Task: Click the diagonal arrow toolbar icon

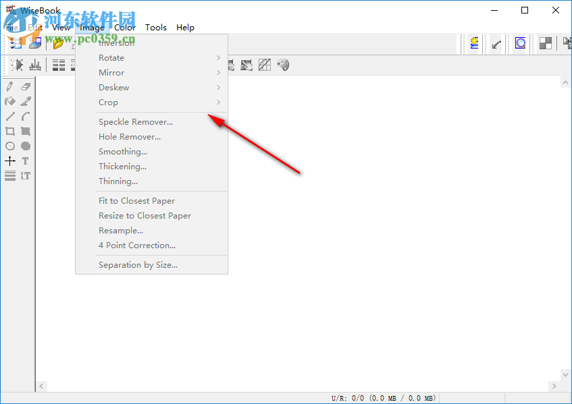Action: [496, 45]
